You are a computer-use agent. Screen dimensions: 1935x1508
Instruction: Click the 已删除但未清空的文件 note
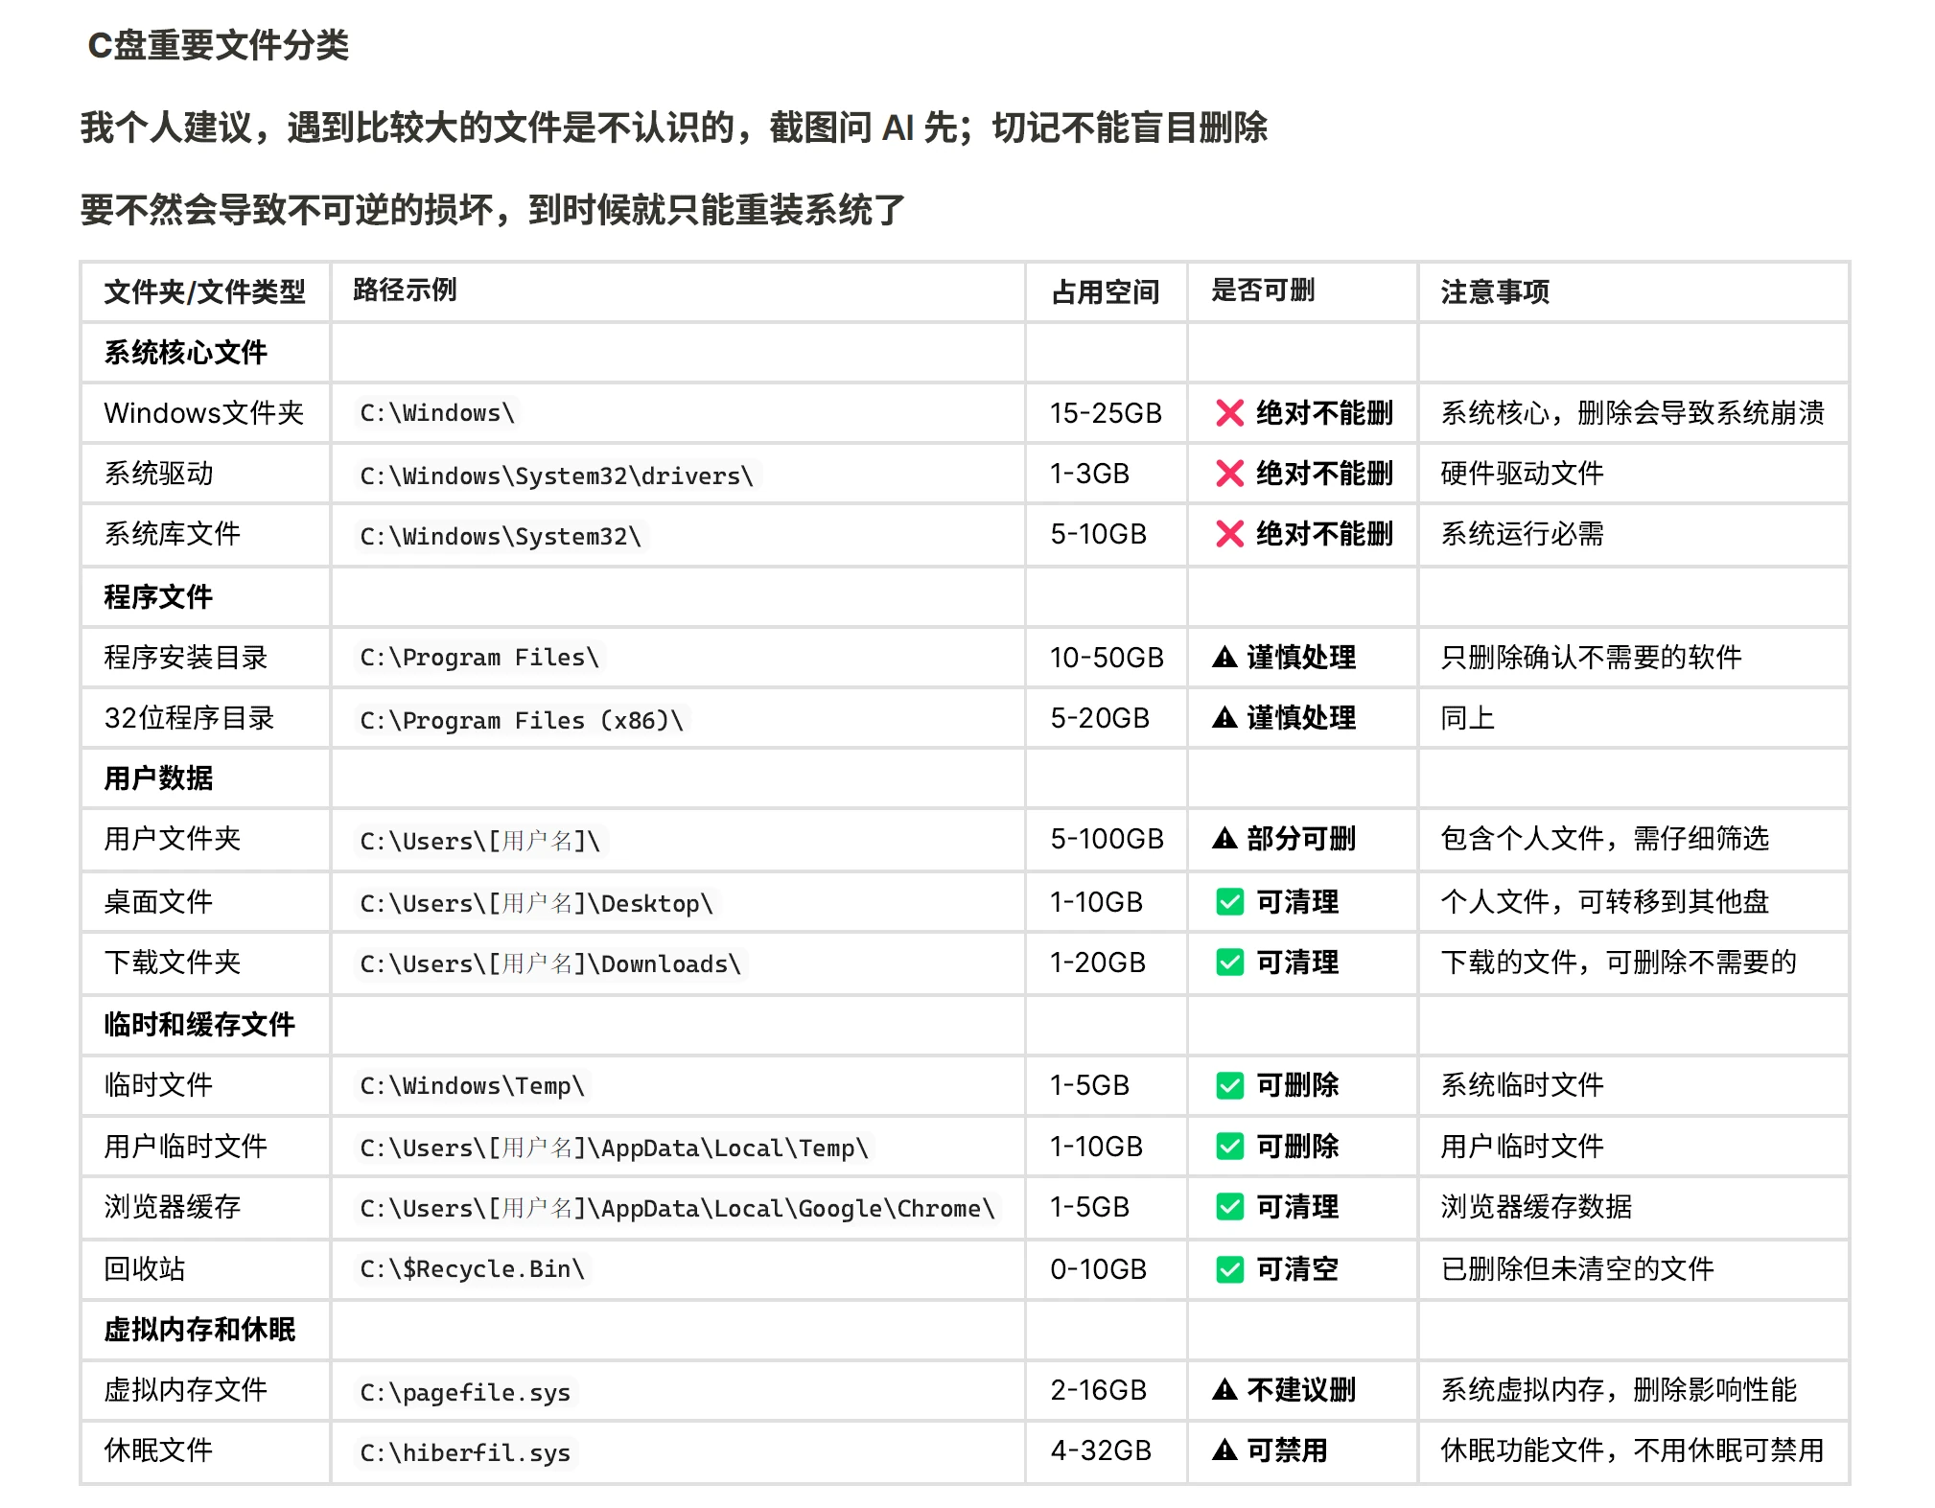(1577, 1269)
